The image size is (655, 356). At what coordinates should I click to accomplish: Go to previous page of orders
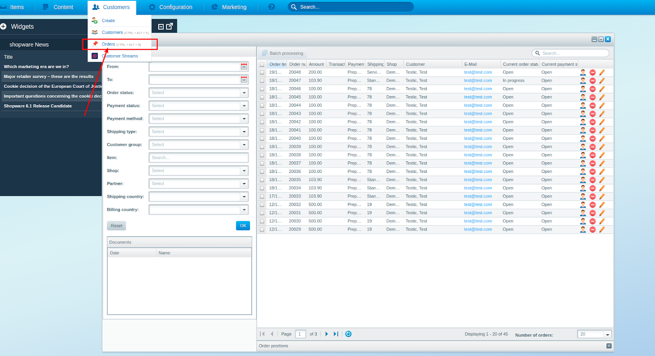tap(272, 334)
